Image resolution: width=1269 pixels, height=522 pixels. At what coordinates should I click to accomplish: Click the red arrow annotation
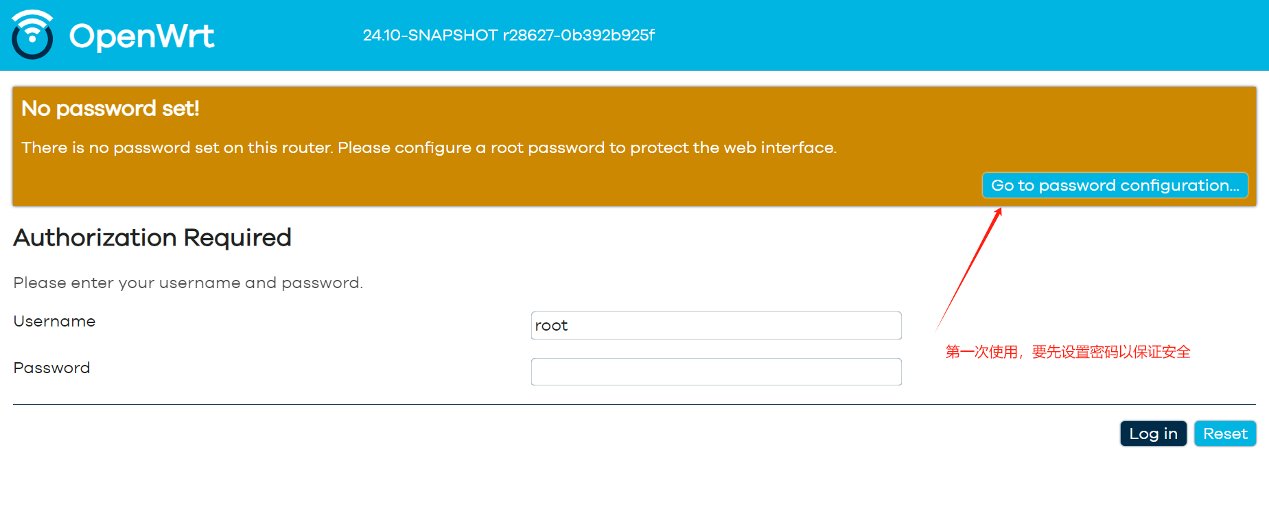[x=969, y=269]
